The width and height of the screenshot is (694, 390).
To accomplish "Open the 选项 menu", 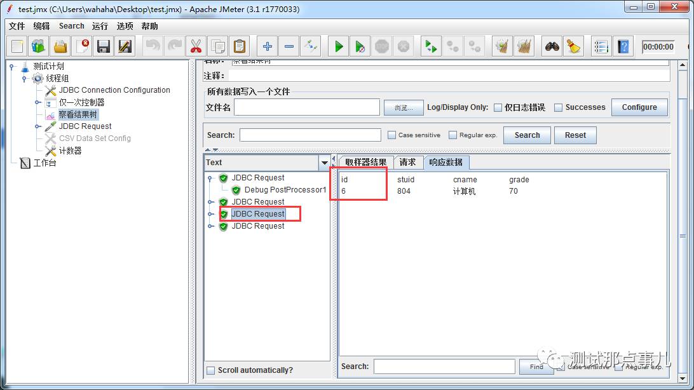I will point(125,26).
